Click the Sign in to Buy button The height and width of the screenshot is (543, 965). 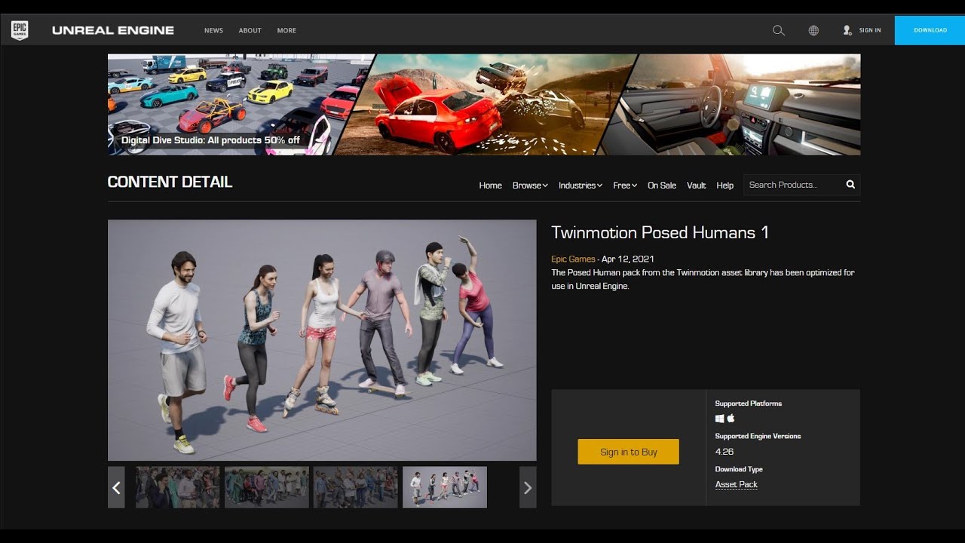point(629,452)
